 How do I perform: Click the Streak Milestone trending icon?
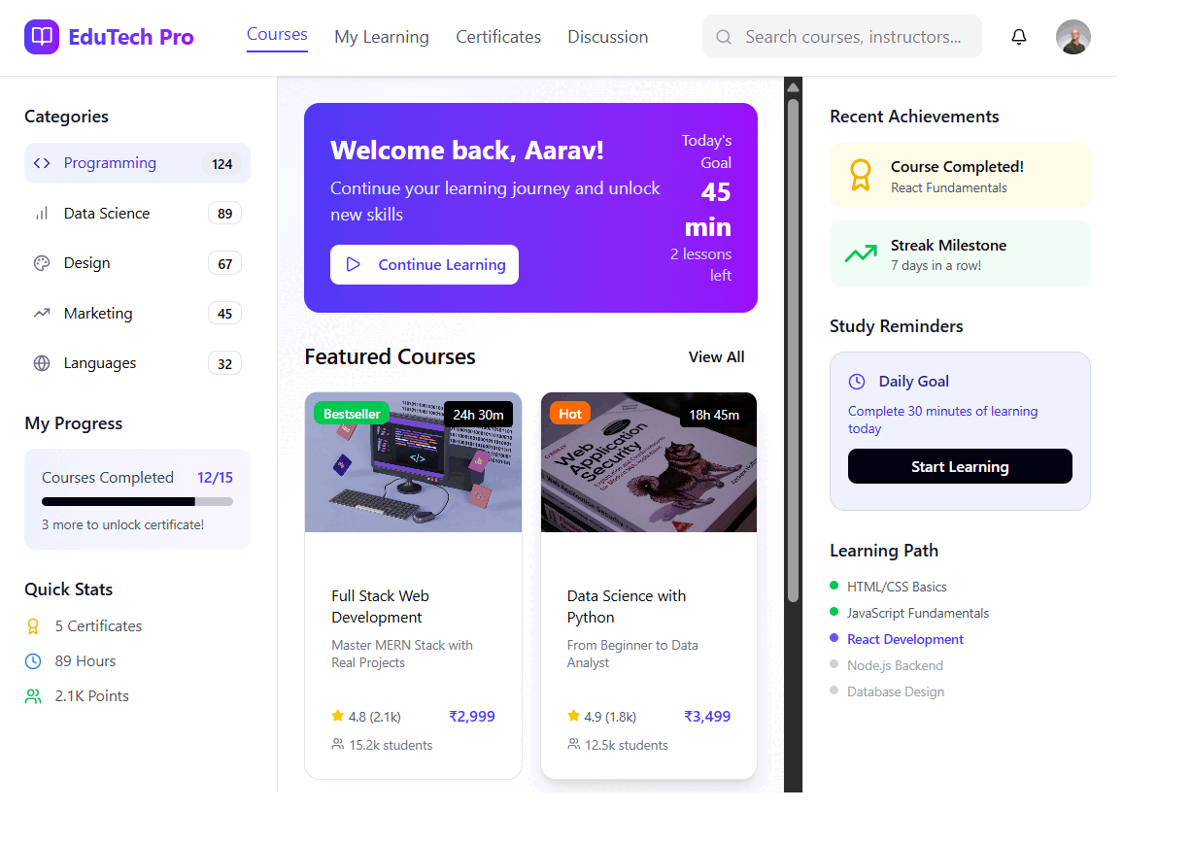pos(861,254)
